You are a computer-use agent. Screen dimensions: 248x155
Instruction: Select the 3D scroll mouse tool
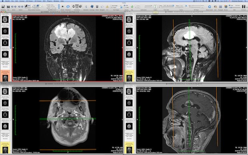(x=38, y=6)
